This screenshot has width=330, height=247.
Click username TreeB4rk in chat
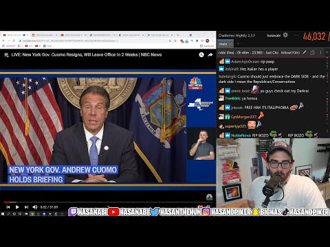(233, 98)
